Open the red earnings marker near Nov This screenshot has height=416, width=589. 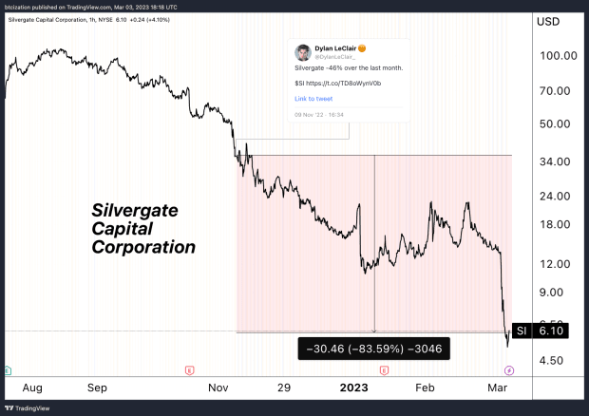pos(189,369)
